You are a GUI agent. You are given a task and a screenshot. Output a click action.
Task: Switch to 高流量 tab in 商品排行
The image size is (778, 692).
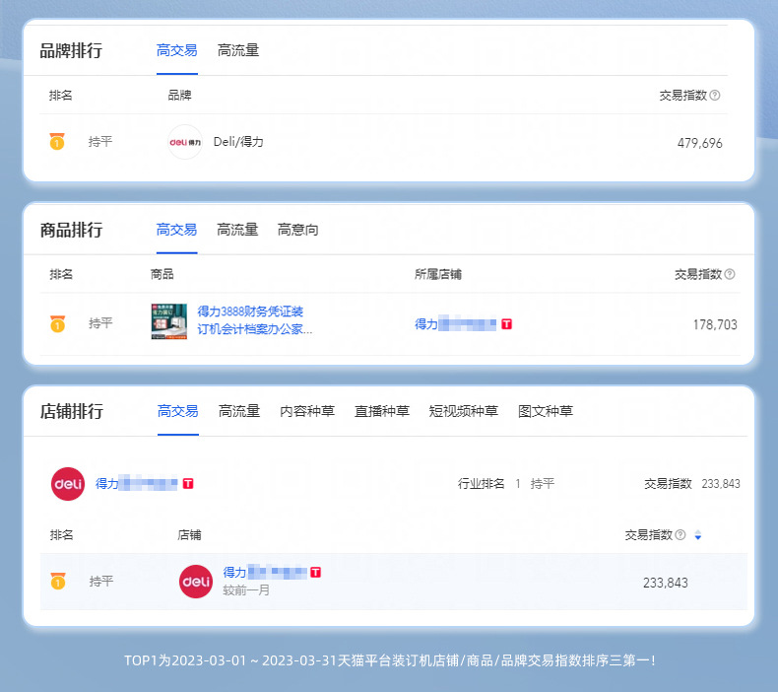coord(237,230)
